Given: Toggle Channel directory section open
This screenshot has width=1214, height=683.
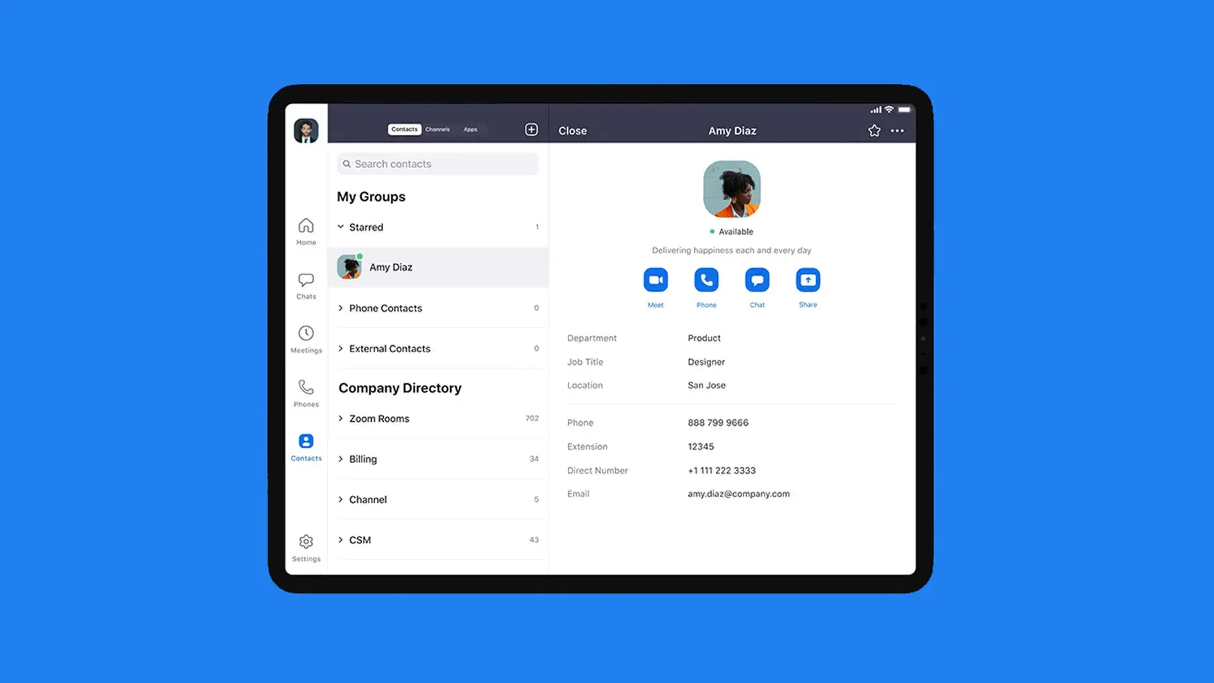Looking at the screenshot, I should [341, 499].
